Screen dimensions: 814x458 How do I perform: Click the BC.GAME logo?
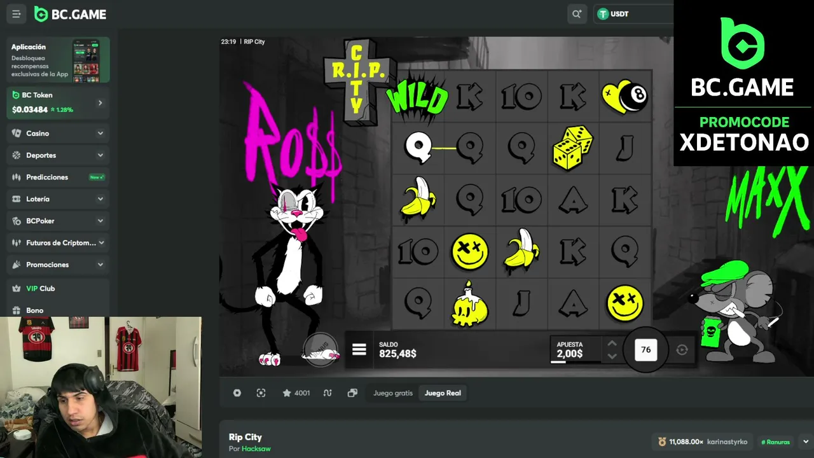[70, 14]
